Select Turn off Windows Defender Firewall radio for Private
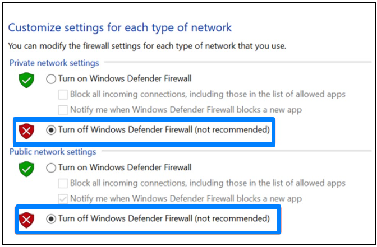 (x=52, y=131)
